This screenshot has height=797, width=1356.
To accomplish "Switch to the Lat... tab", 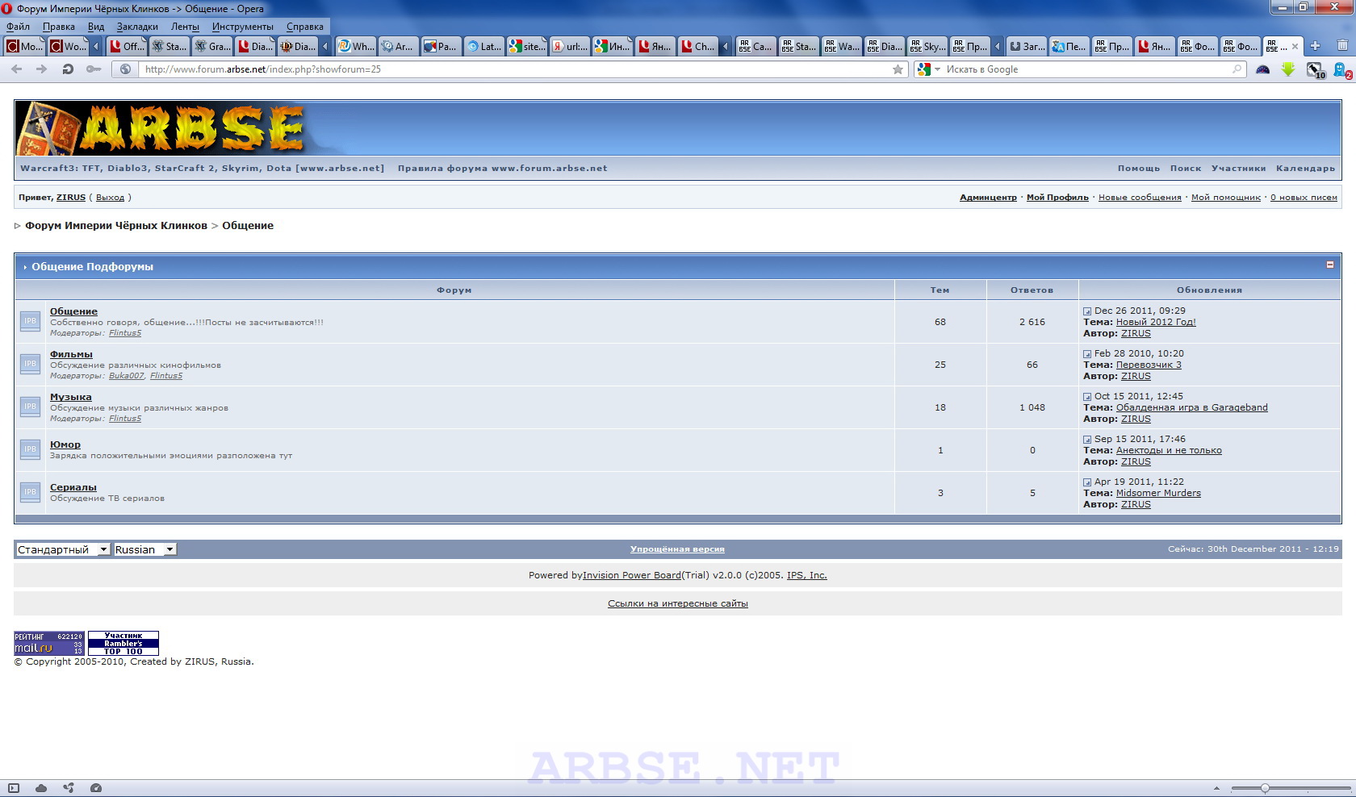I will 483,47.
